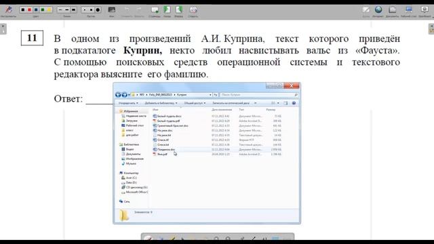
Task: Open the Интернет globe mode
Action: (x=378, y=9)
